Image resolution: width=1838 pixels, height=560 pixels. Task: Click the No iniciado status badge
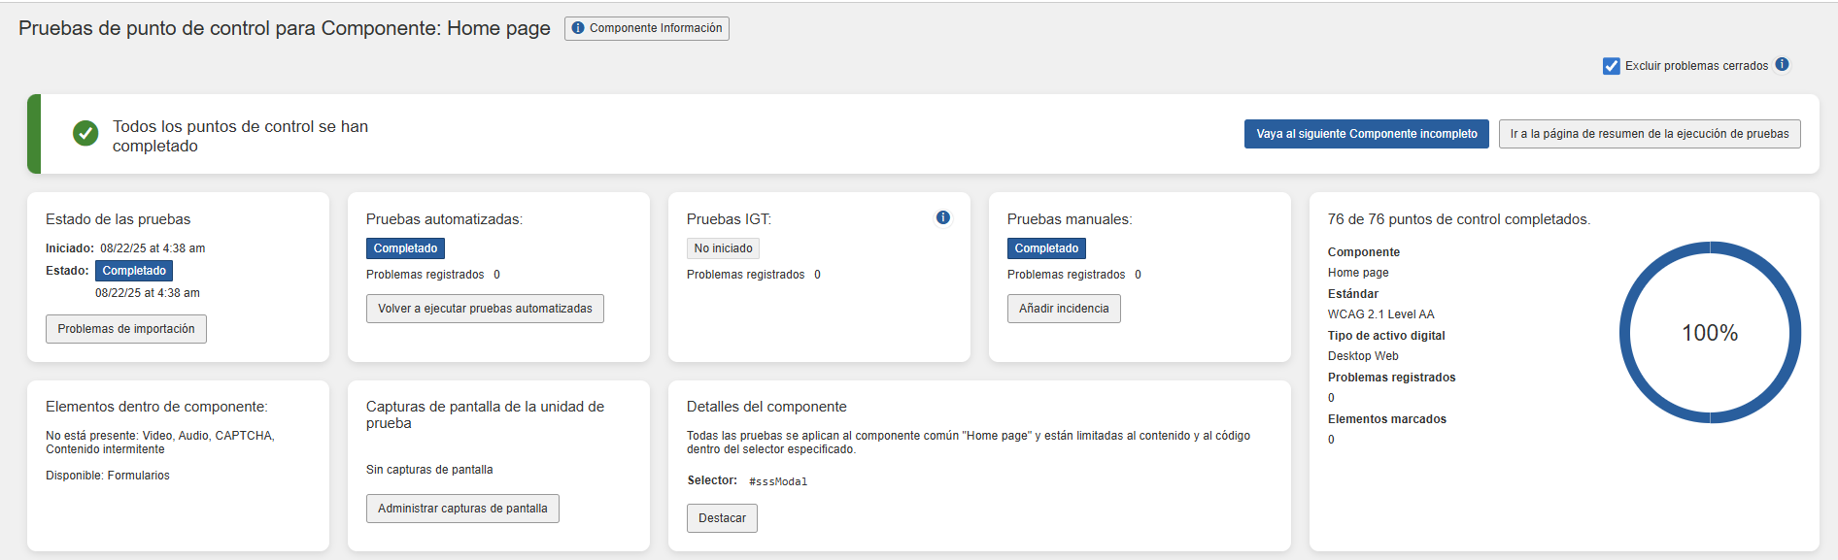tap(723, 248)
